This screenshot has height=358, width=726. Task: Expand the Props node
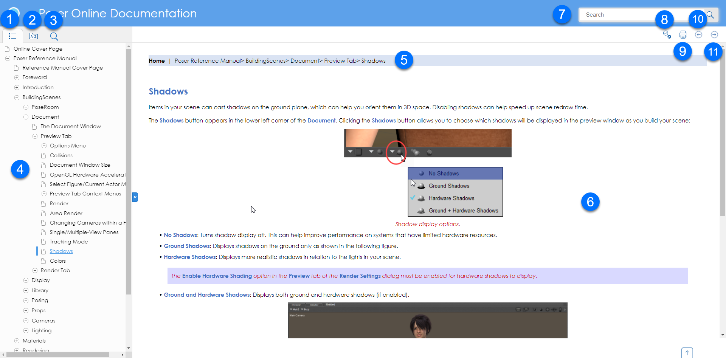(26, 310)
